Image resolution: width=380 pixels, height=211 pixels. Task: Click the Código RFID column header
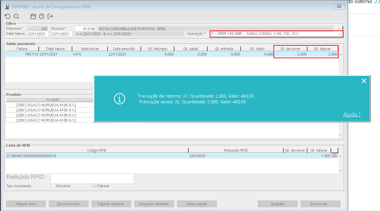point(97,150)
